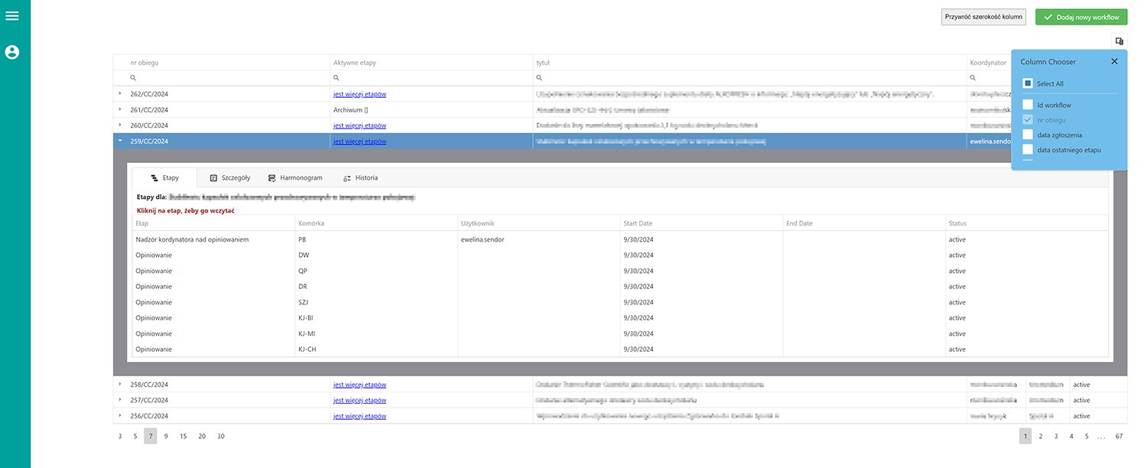Click Użytkownik column header
The width and height of the screenshot is (1147, 468).
538,223
